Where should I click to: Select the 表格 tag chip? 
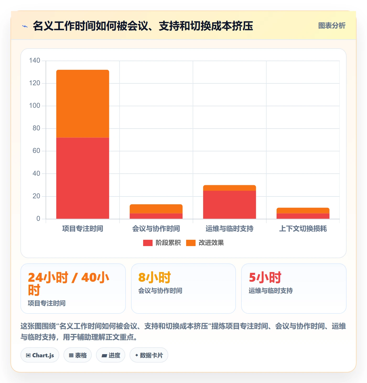coord(78,355)
